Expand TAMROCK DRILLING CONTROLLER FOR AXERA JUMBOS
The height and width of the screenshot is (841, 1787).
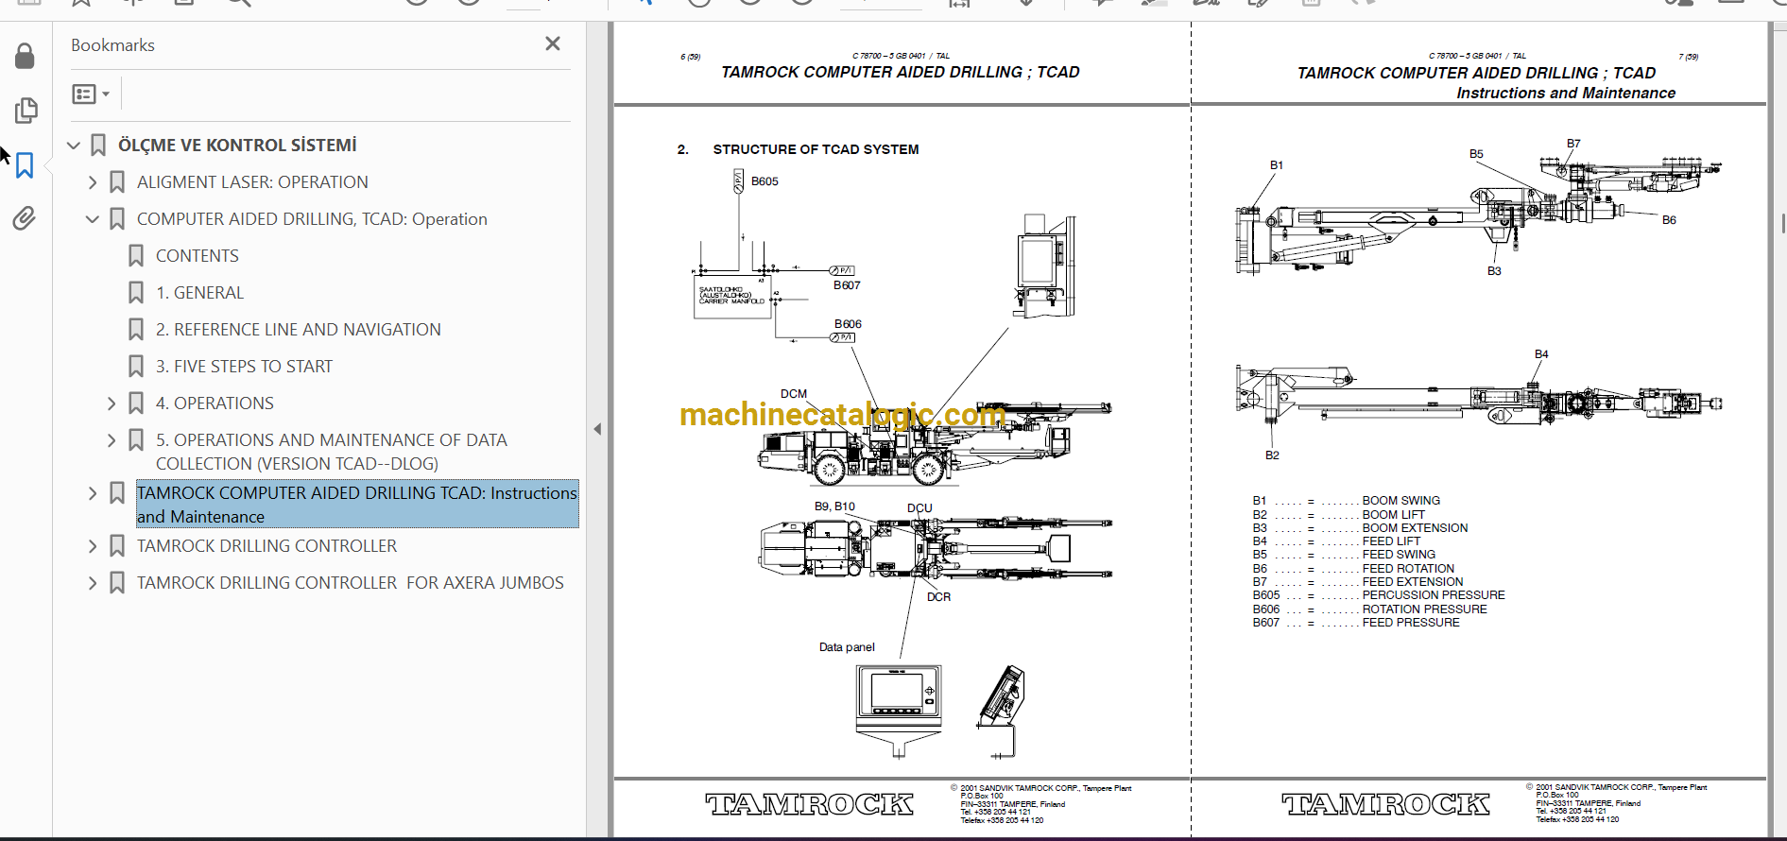[93, 583]
